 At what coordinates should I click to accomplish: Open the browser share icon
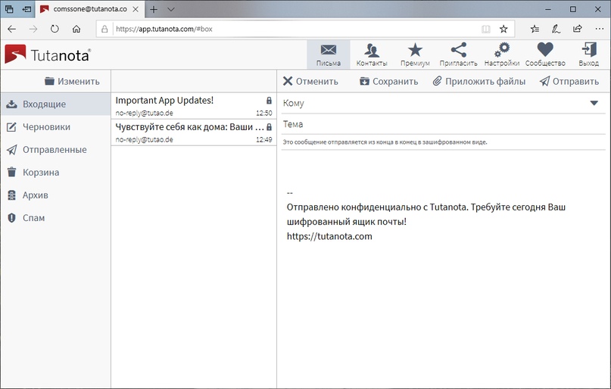tap(578, 29)
